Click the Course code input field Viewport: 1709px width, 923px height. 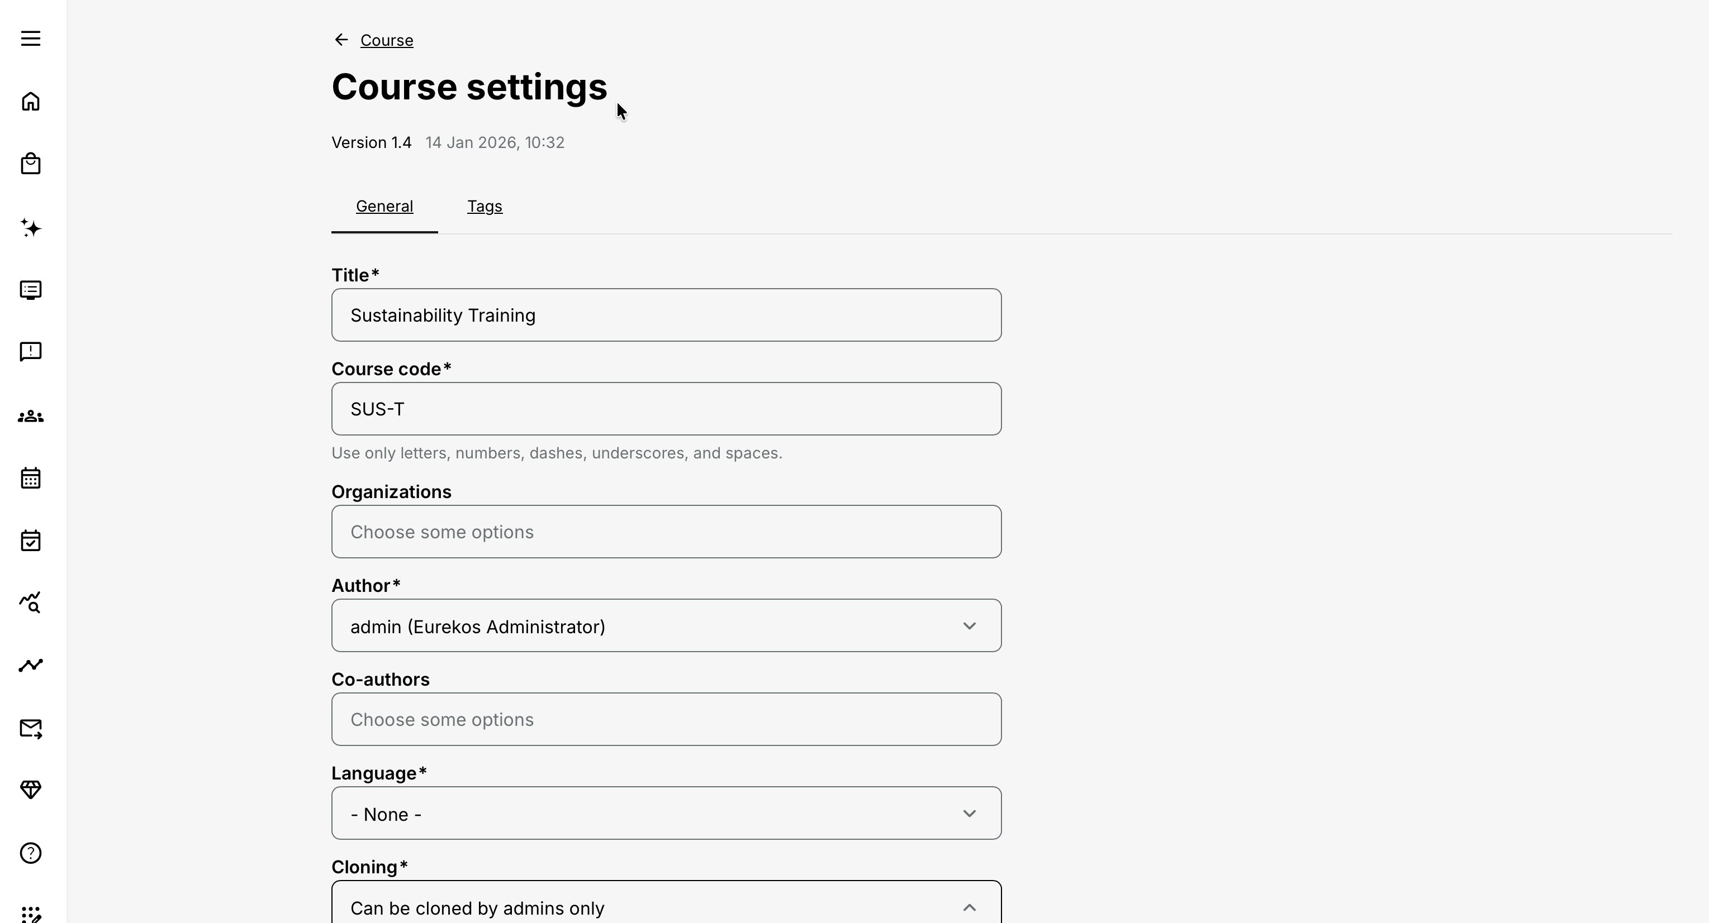tap(666, 409)
